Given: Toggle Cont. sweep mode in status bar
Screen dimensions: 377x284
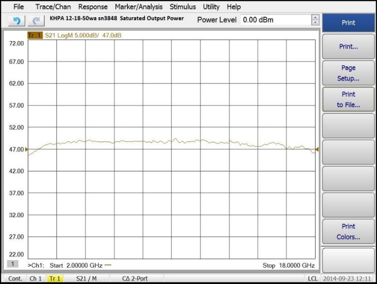Looking at the screenshot, I should [x=15, y=279].
